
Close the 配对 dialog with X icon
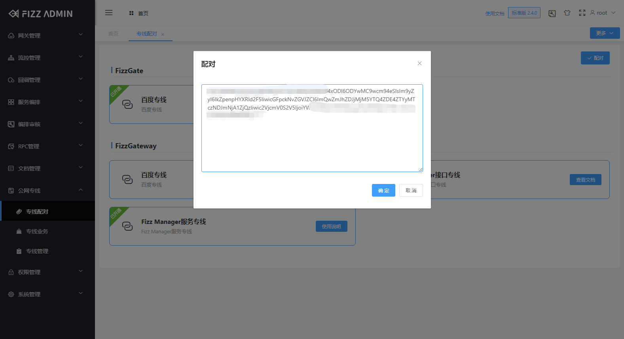[x=419, y=63]
